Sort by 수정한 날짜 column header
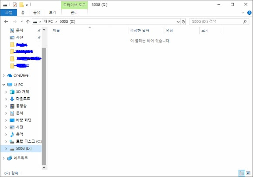This screenshot has width=253, height=177. tap(140, 31)
